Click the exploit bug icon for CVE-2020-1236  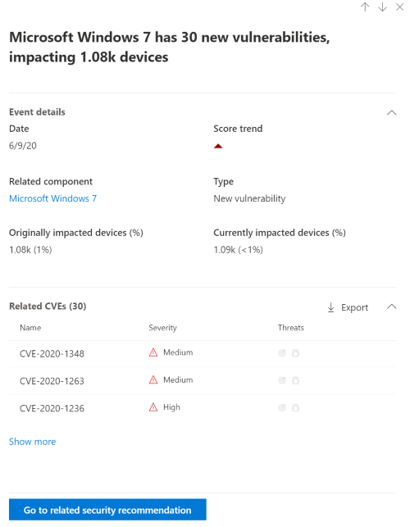(295, 408)
